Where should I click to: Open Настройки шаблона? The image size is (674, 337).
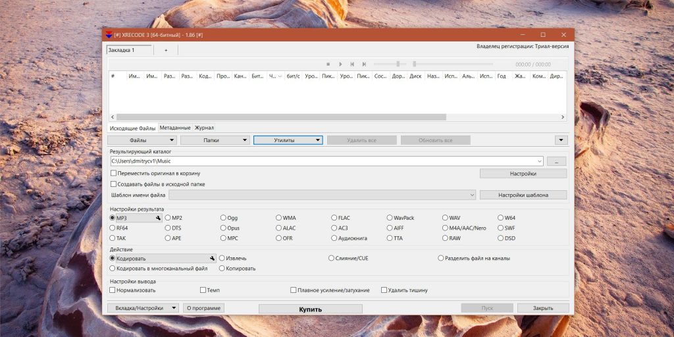(523, 195)
